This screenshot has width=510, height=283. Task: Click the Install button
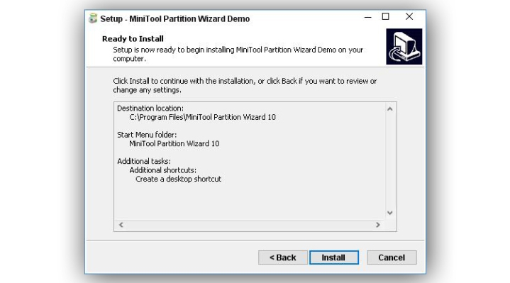[334, 257]
